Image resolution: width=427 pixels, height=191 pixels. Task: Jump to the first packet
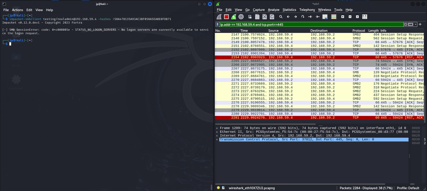click(x=310, y=17)
